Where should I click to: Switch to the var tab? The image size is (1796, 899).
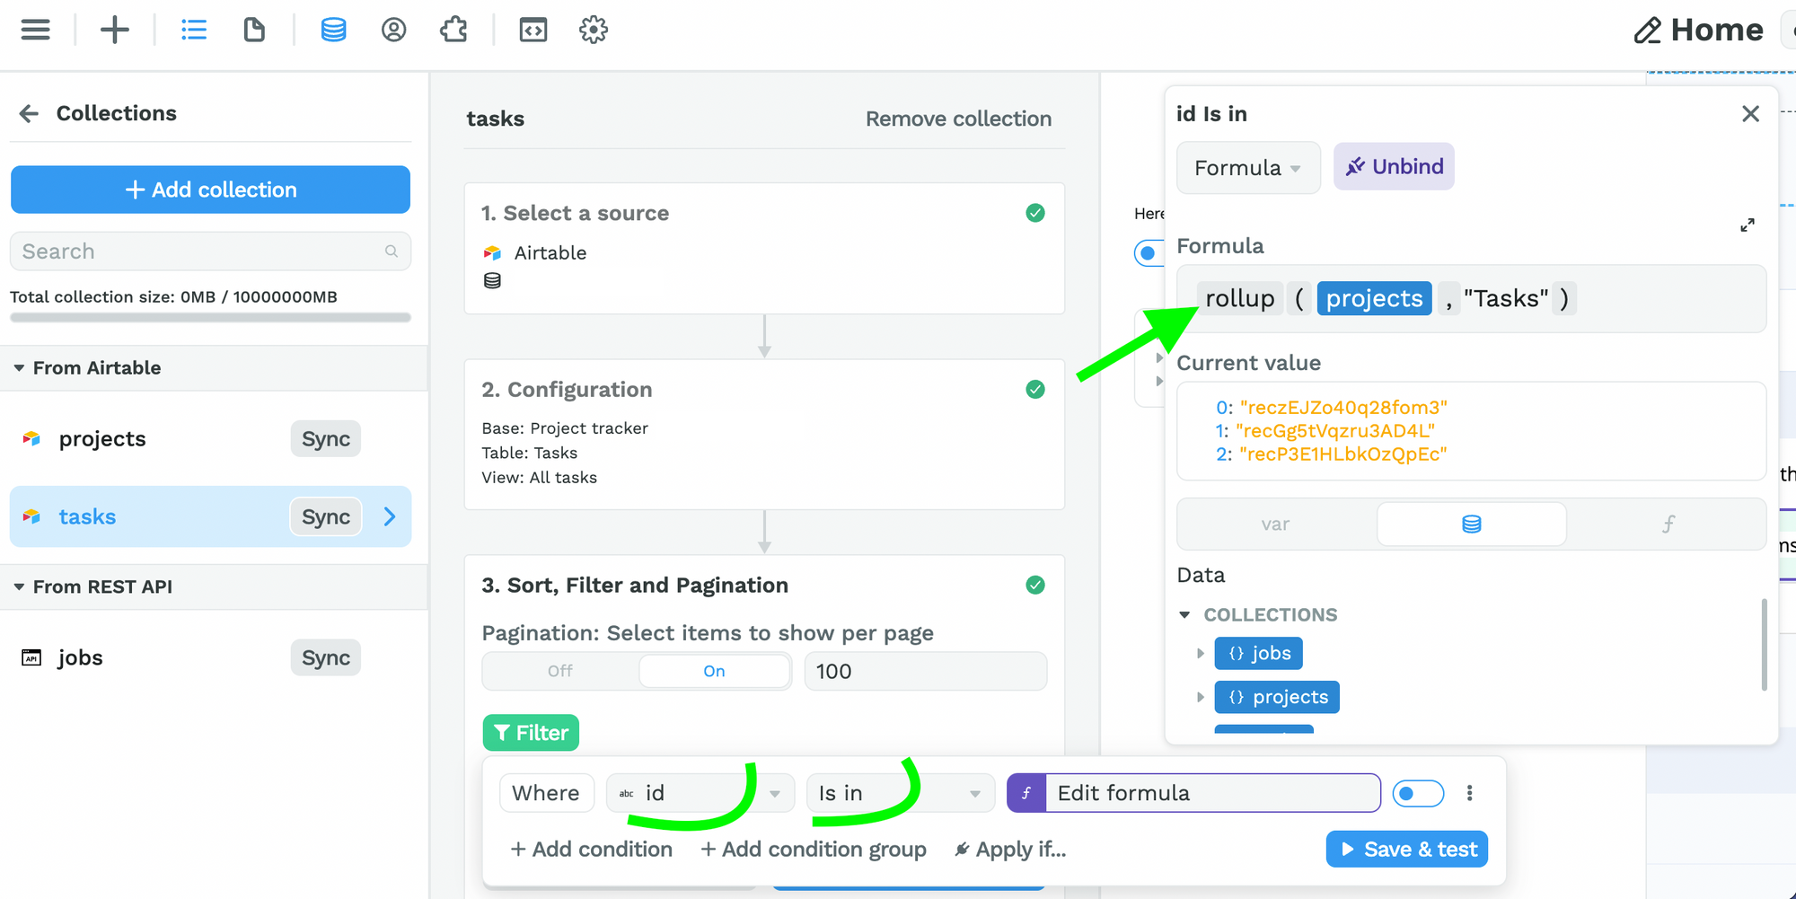pyautogui.click(x=1275, y=524)
